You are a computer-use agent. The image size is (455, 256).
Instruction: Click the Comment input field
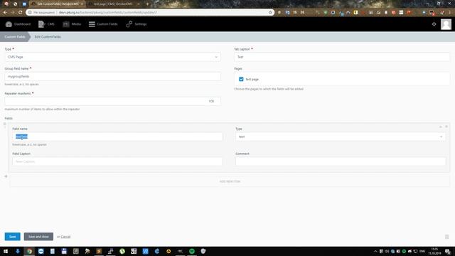pyautogui.click(x=341, y=161)
